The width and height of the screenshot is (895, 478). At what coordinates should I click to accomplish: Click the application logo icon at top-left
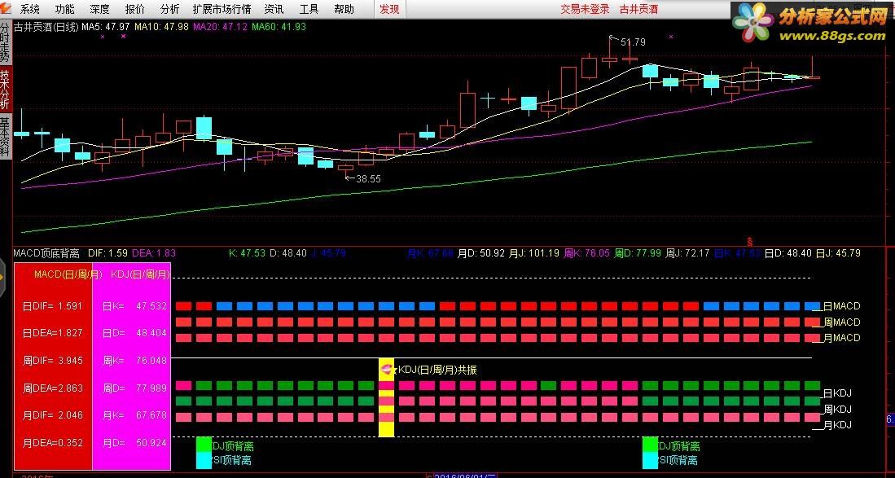pos(6,9)
